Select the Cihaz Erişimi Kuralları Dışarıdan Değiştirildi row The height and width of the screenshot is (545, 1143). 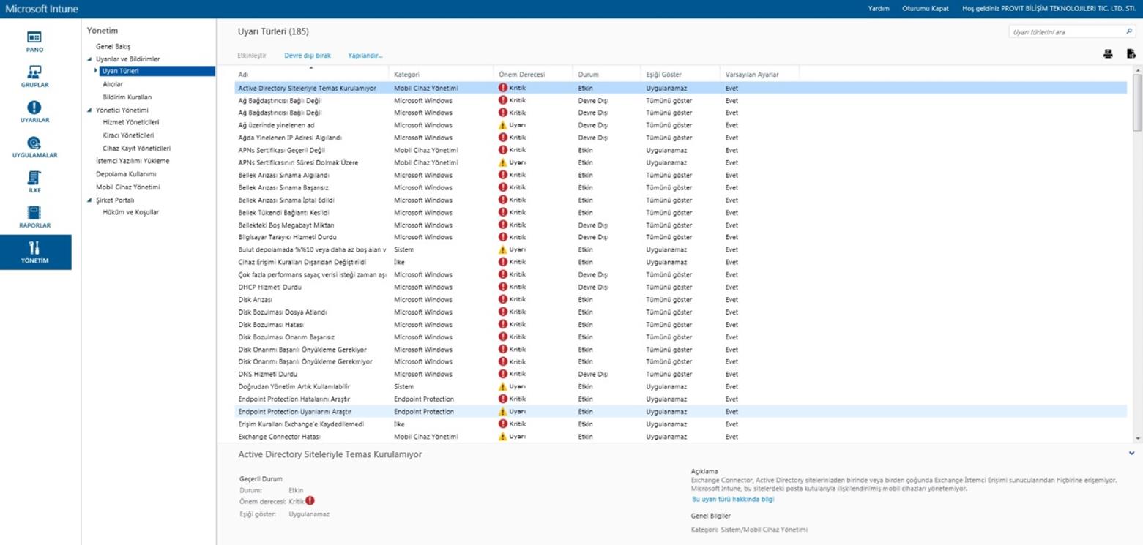681,262
